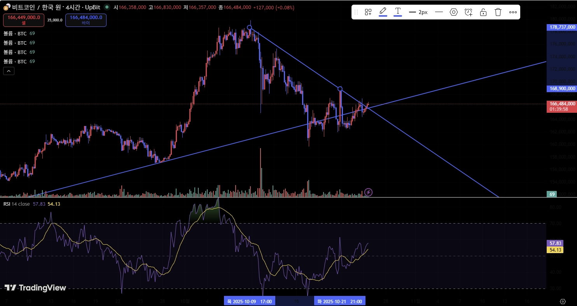
Task: Click the 고166,830,000 high value
Action: pos(165,7)
